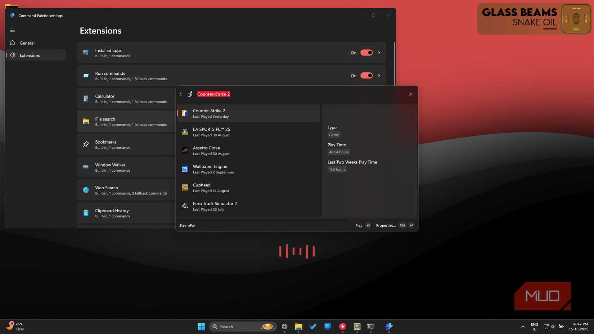Select the Assetto Corsa icon

coord(185,150)
